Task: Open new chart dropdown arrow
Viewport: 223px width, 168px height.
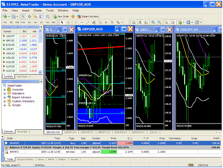Action: (x=9, y=16)
